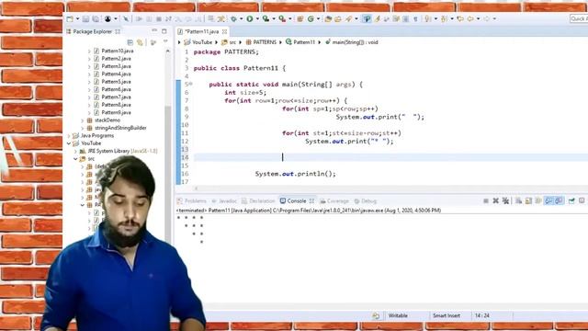Expand the Java Programs project
Image resolution: width=588 pixels, height=331 pixels.
coord(70,135)
